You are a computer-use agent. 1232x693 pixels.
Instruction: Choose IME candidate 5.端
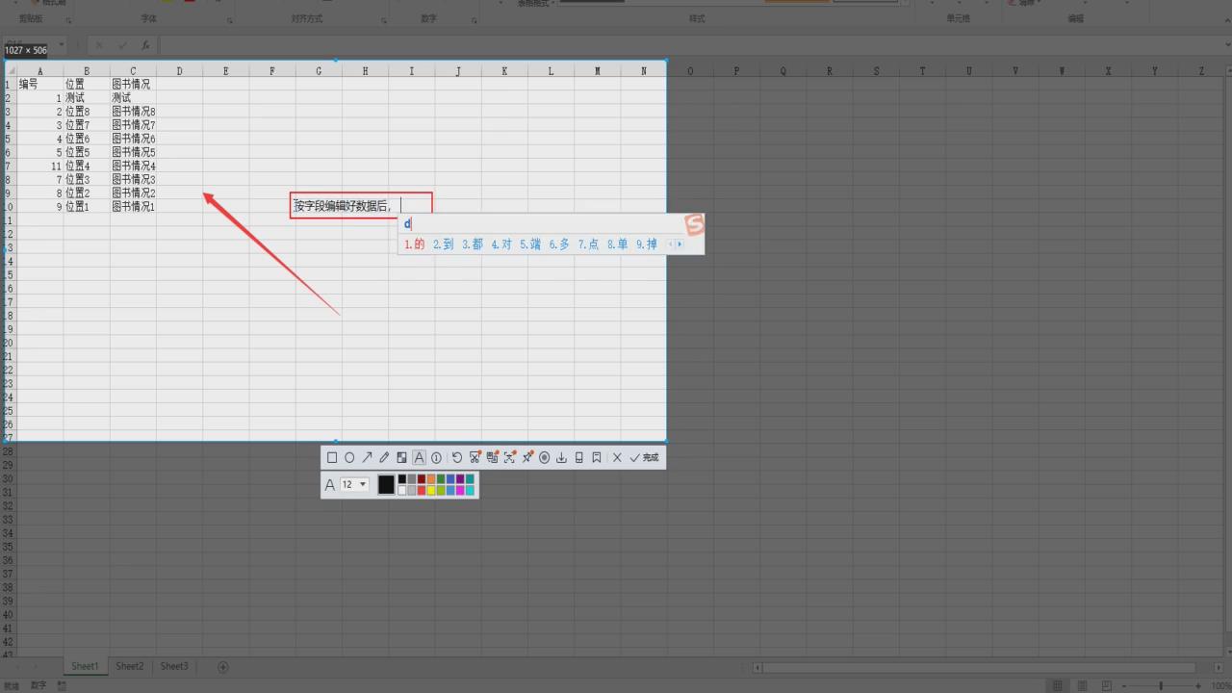click(530, 244)
